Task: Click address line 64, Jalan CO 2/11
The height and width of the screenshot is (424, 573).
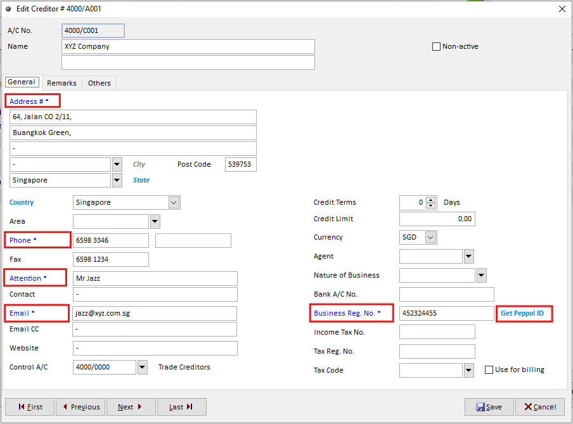Action: (133, 117)
